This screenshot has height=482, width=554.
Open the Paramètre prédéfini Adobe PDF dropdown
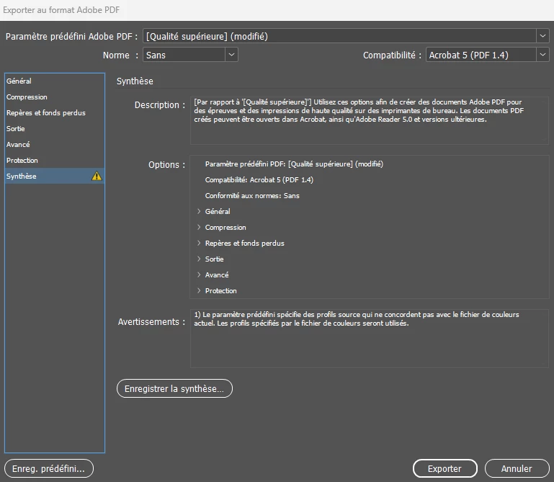[346, 36]
